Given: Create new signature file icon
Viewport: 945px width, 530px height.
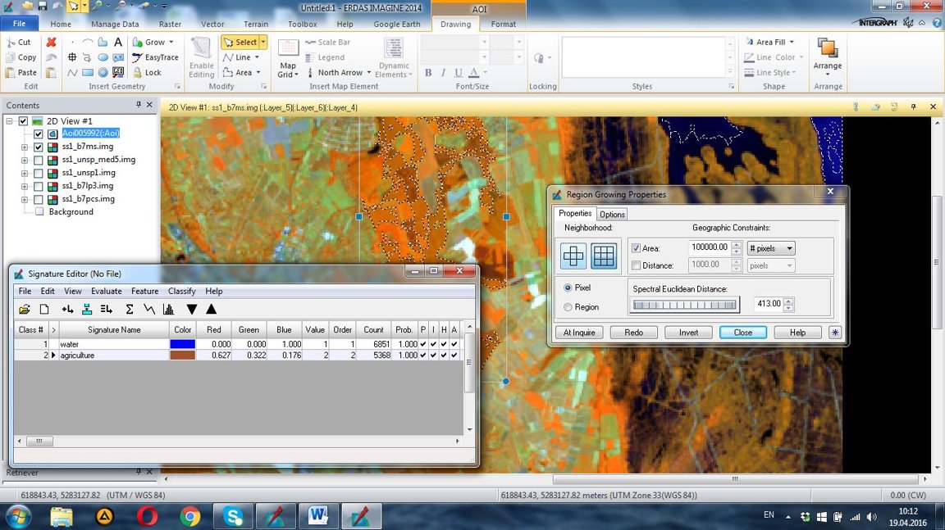Looking at the screenshot, I should (x=44, y=309).
